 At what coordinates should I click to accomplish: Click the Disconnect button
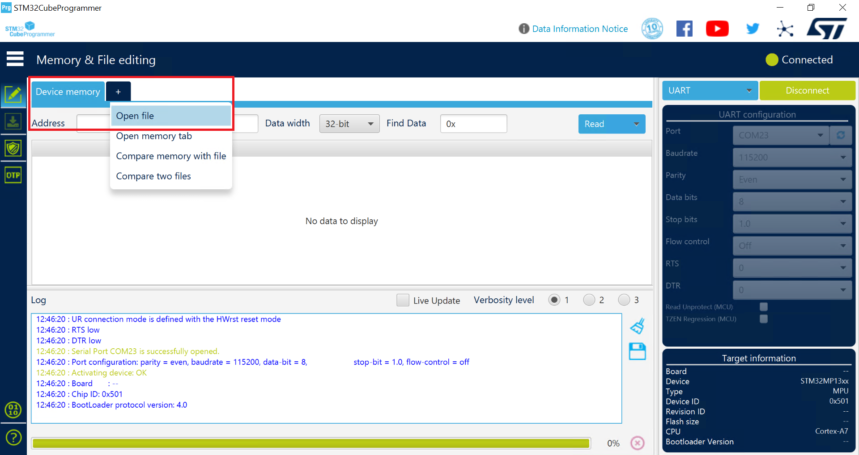[808, 91]
